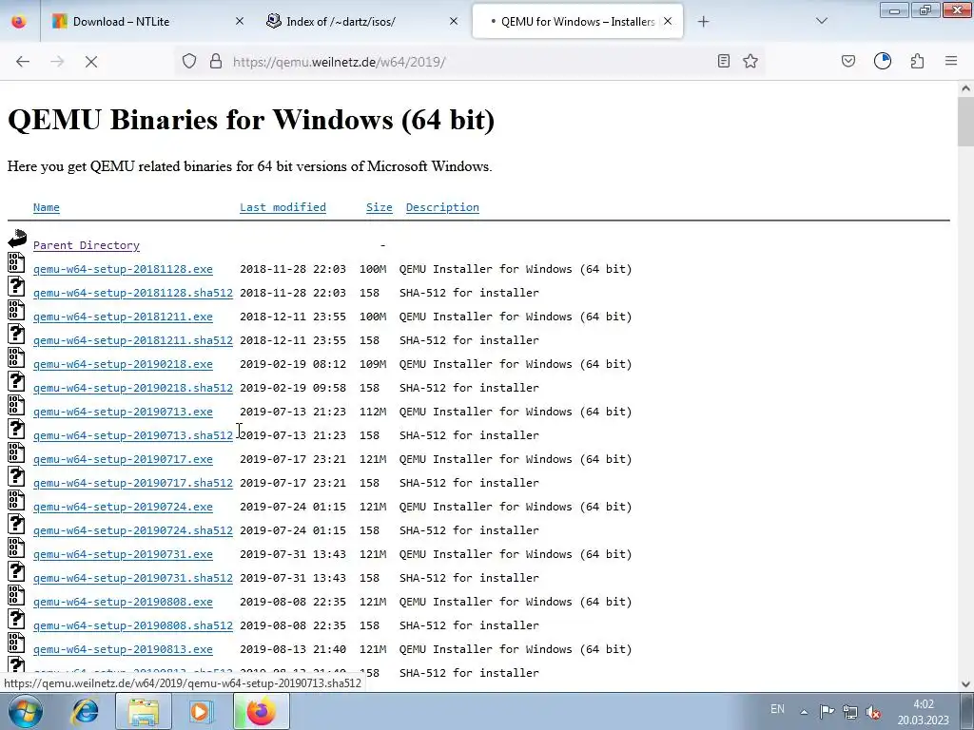Click binary file icon beside qemu-w64-setup-20190218.exe
The image size is (974, 730).
17,357
